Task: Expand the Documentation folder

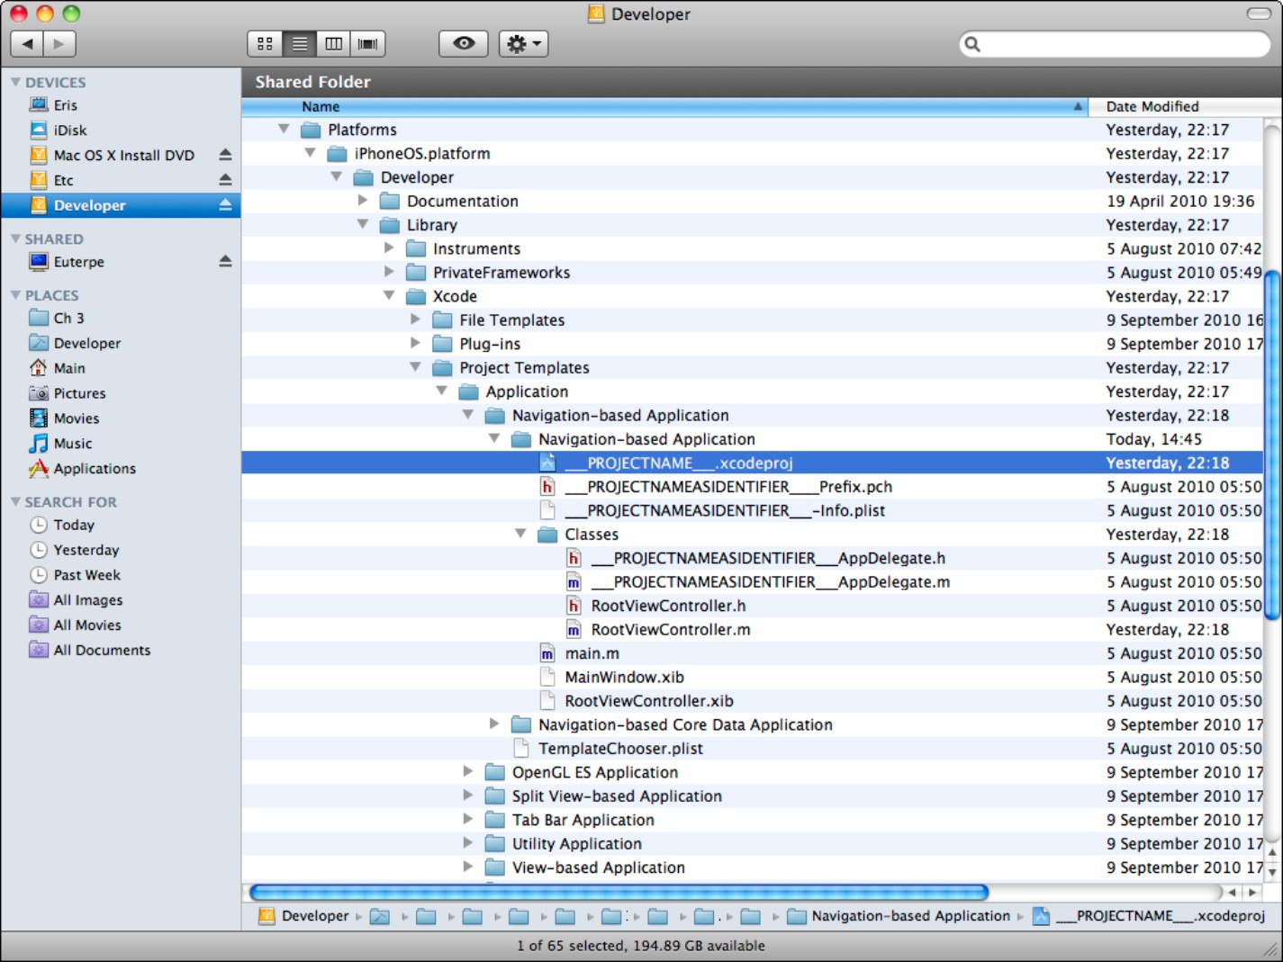Action: 363,200
